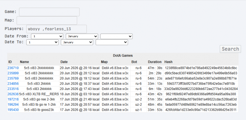Click duration '51m : 35s'
Image resolution: width=246 pixels, height=120 pixels.
click(x=155, y=99)
